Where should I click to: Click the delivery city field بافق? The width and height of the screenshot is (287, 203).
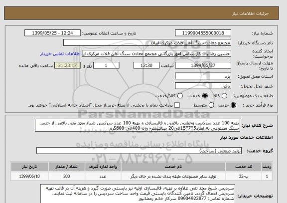[x=203, y=86]
